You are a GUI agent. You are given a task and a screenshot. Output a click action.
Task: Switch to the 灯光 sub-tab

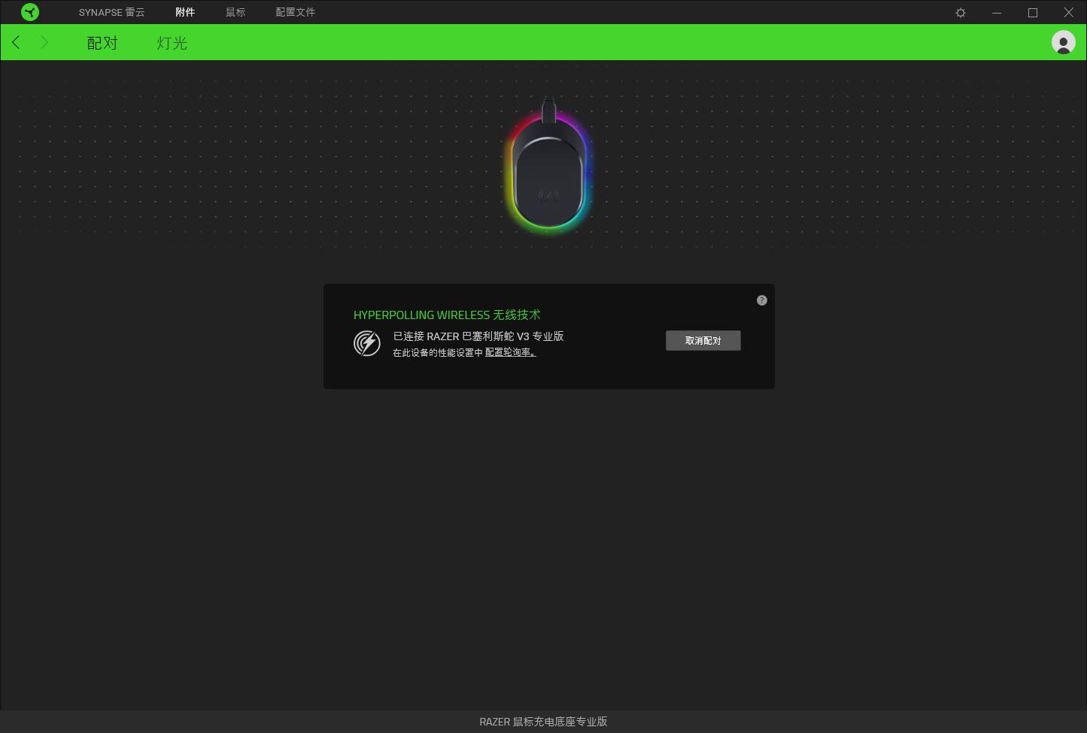point(172,43)
